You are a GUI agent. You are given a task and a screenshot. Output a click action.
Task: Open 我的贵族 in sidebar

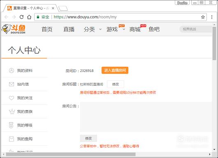[x=25, y=111]
